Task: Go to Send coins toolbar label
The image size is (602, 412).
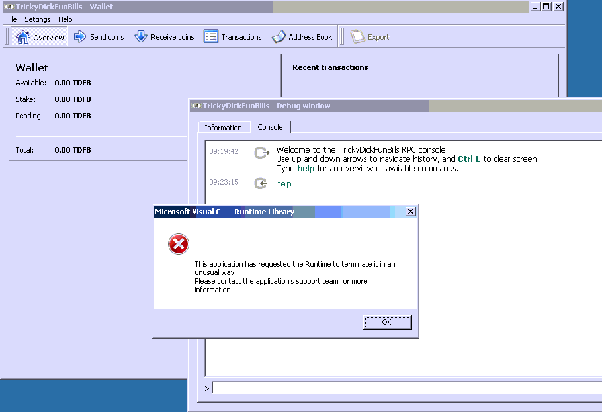Action: tap(107, 37)
